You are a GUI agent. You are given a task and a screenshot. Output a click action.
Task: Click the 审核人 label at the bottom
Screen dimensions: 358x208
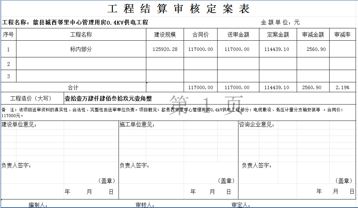[x=144, y=205]
